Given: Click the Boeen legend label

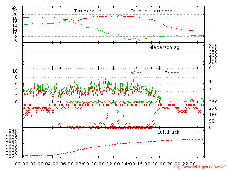Looking at the screenshot, I should (x=172, y=73).
